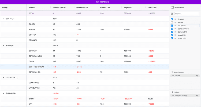Remove Sector from Row Groups
The width and height of the screenshot is (201, 107).
[x=197, y=76]
